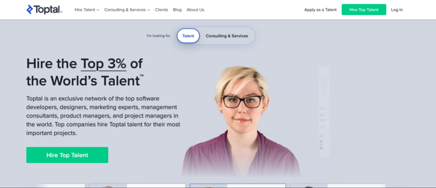Visit the About Us page
Viewport: 436px width, 188px height.
(x=195, y=10)
